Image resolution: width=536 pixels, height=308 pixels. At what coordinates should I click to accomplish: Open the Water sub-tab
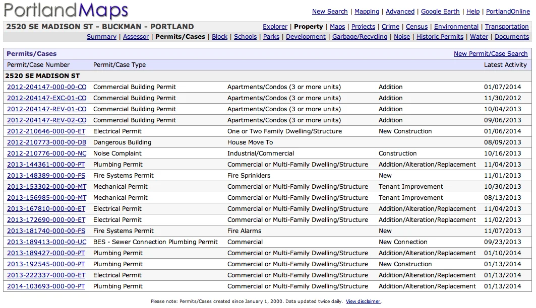(x=479, y=37)
